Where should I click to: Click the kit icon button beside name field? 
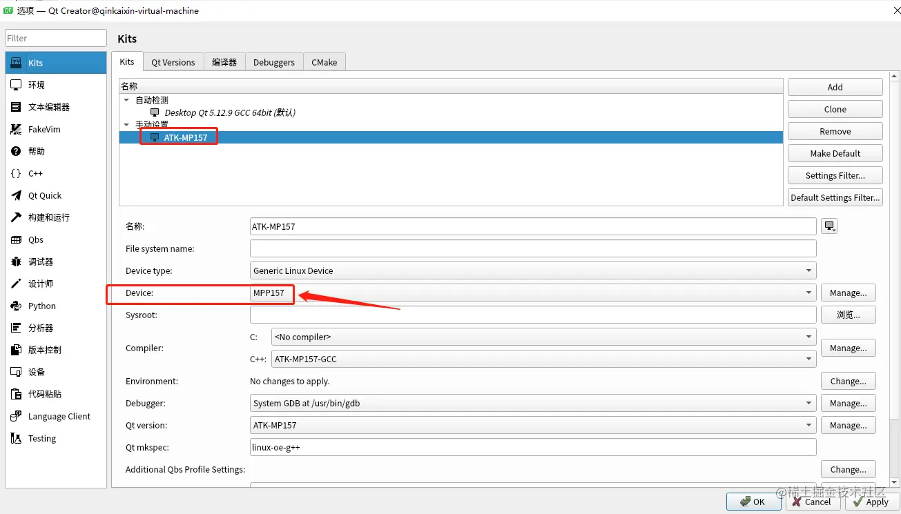[829, 226]
